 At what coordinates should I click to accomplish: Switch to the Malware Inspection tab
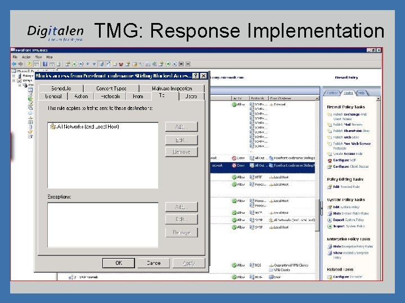point(172,89)
